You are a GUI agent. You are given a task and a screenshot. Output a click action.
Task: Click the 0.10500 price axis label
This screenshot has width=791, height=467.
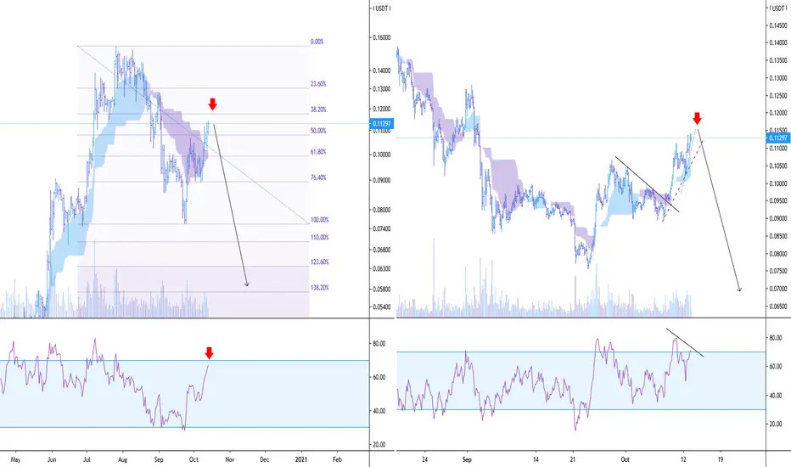pos(778,166)
